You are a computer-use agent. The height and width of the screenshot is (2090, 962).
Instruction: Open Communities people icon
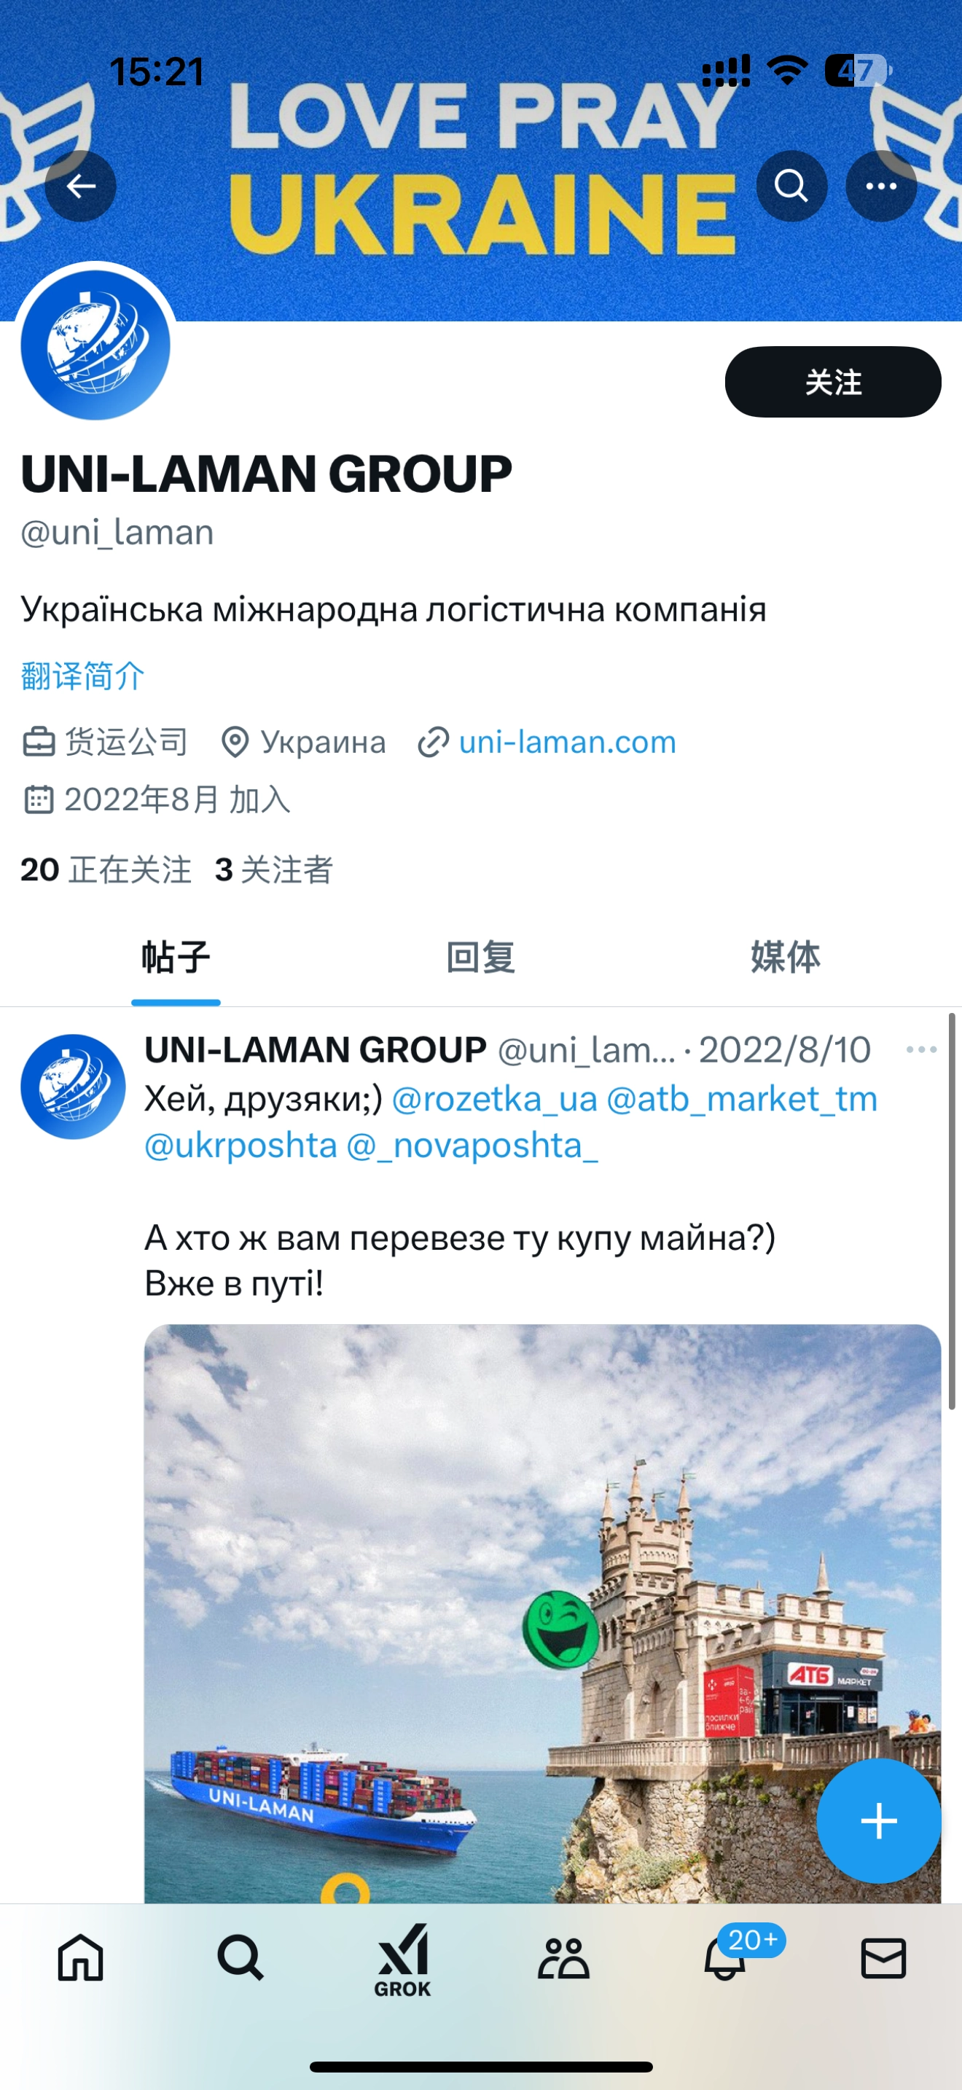pyautogui.click(x=563, y=1958)
